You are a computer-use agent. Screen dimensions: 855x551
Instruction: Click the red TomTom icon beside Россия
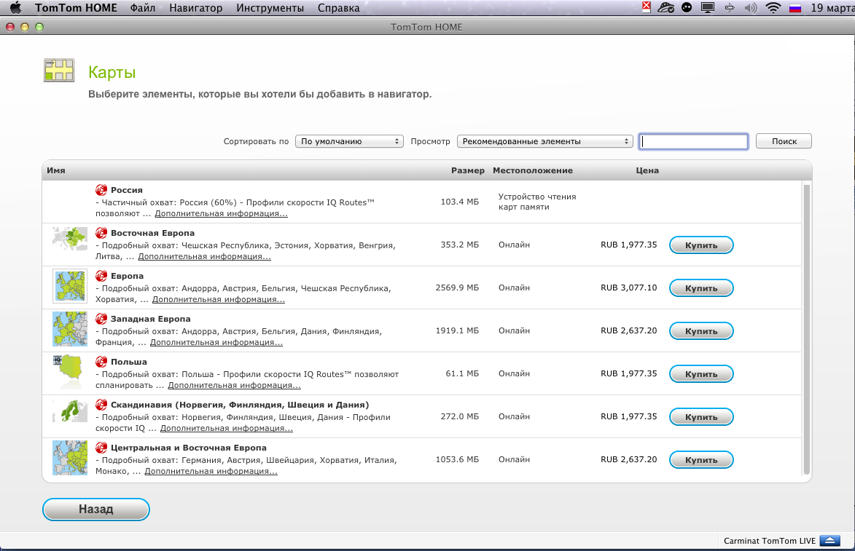pos(101,191)
